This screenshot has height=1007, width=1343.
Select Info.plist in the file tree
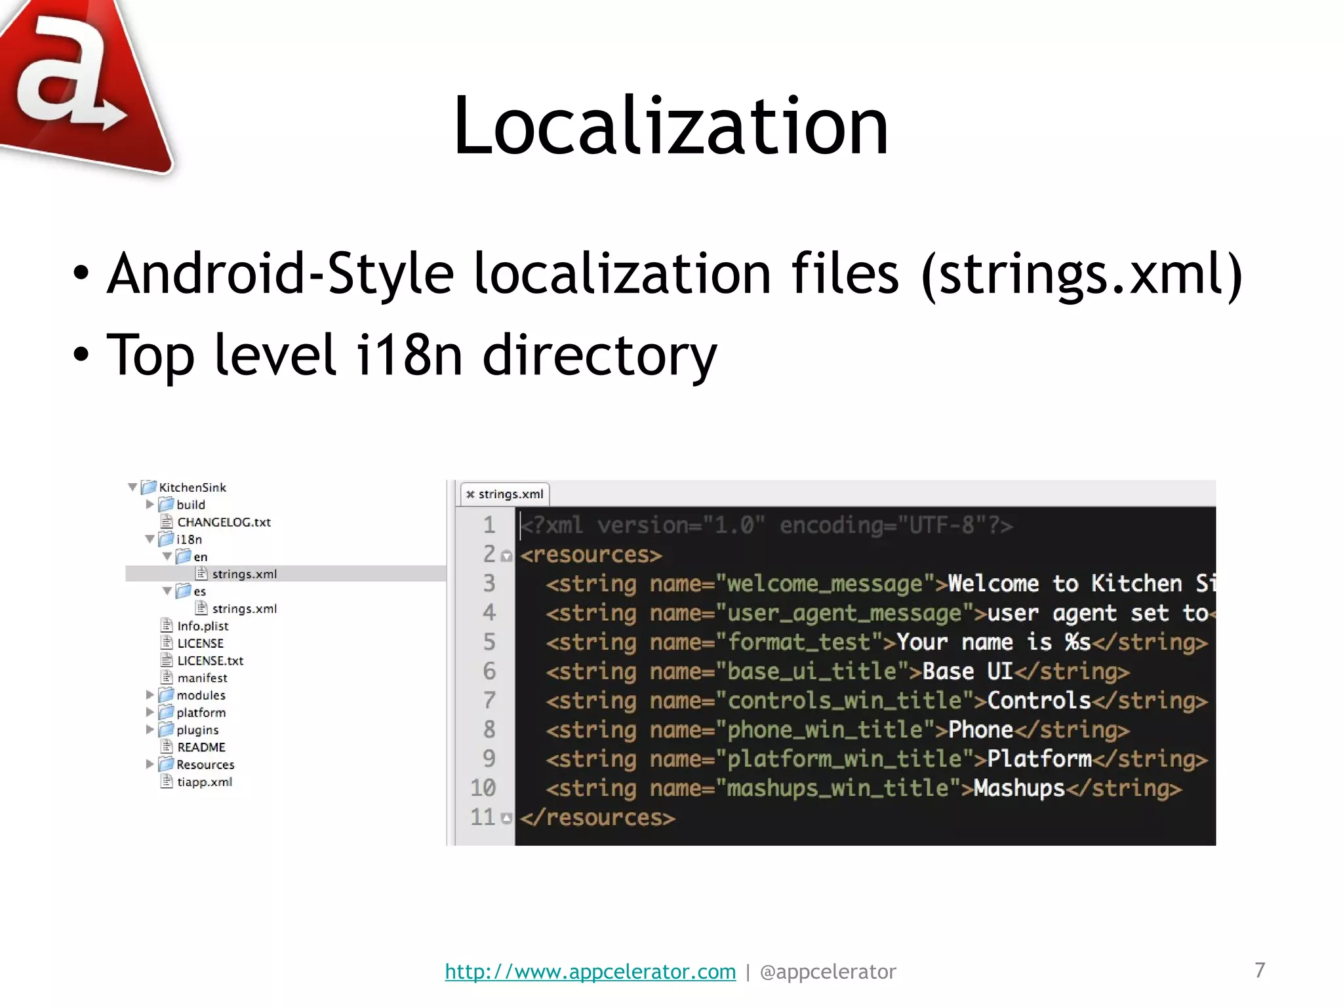tap(203, 626)
